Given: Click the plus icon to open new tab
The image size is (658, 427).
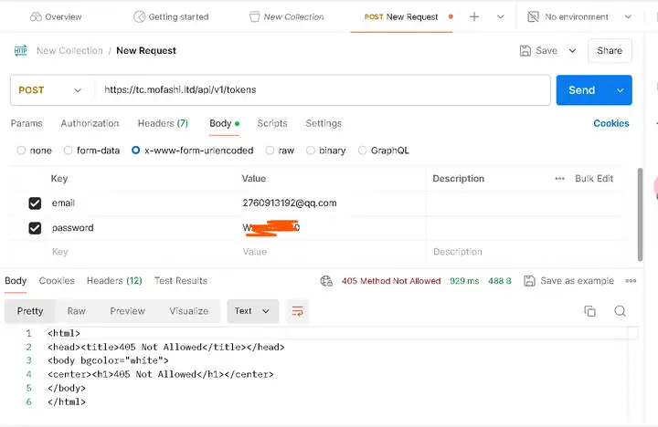Looking at the screenshot, I should coord(474,16).
